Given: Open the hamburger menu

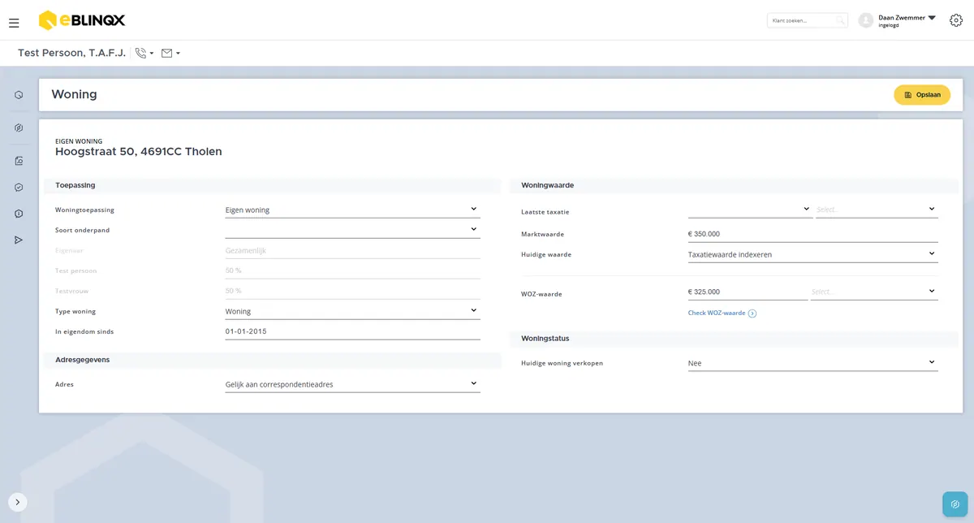Looking at the screenshot, I should (x=14, y=23).
